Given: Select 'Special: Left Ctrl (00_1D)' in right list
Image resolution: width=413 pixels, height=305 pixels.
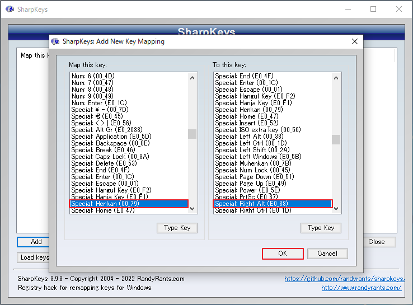Looking at the screenshot, I should [273, 143].
